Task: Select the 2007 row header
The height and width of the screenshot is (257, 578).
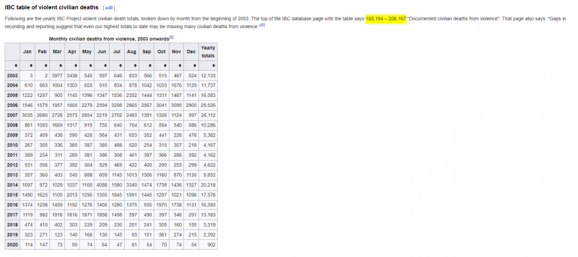Action: 12,115
